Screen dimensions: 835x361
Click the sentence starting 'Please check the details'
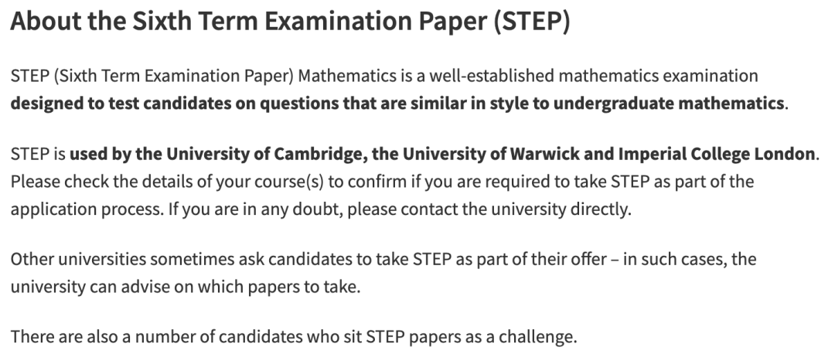point(382,182)
